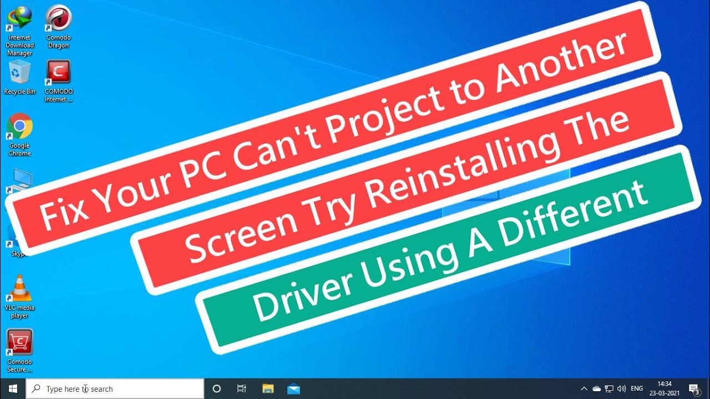The image size is (710, 399).
Task: Open the Action Center notifications icon
Action: pos(694,388)
